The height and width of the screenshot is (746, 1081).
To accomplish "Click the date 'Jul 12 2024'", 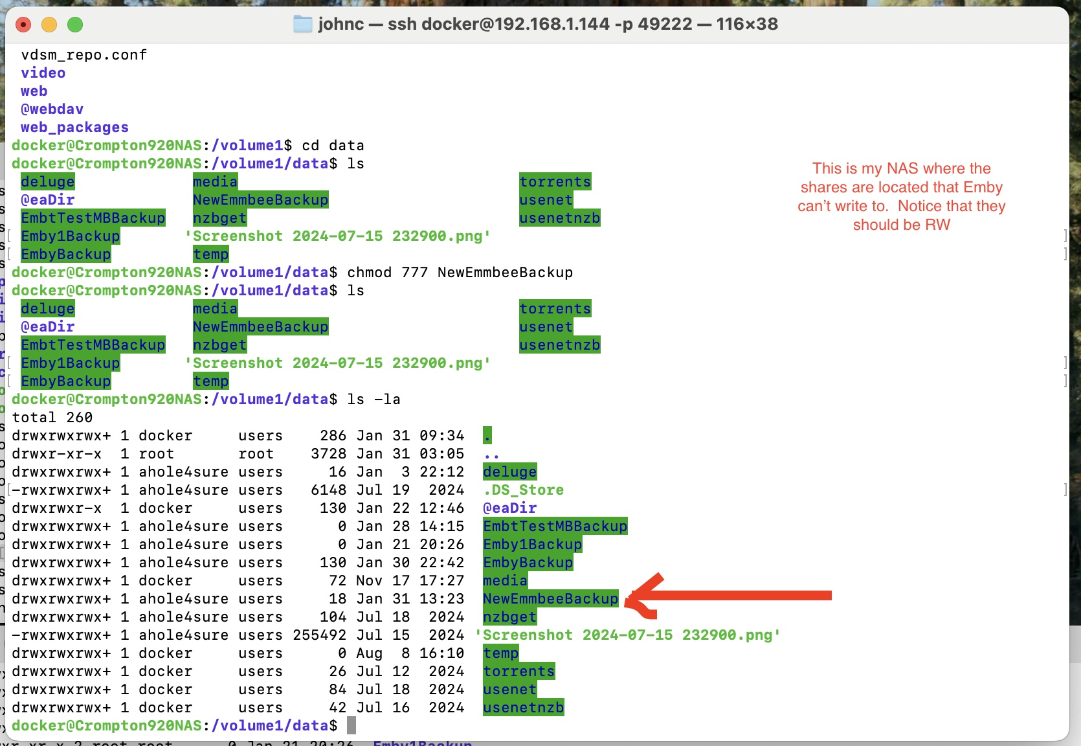I will click(410, 672).
